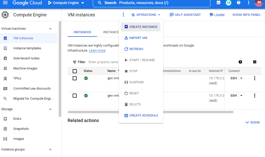Screen dimensions: 265x157
Task: Open top bar vertical dots settings menu
Action: [248, 3]
